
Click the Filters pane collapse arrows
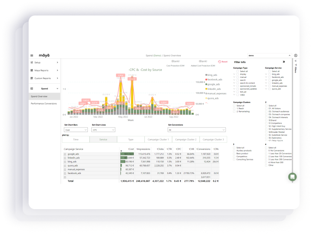click(x=296, y=61)
